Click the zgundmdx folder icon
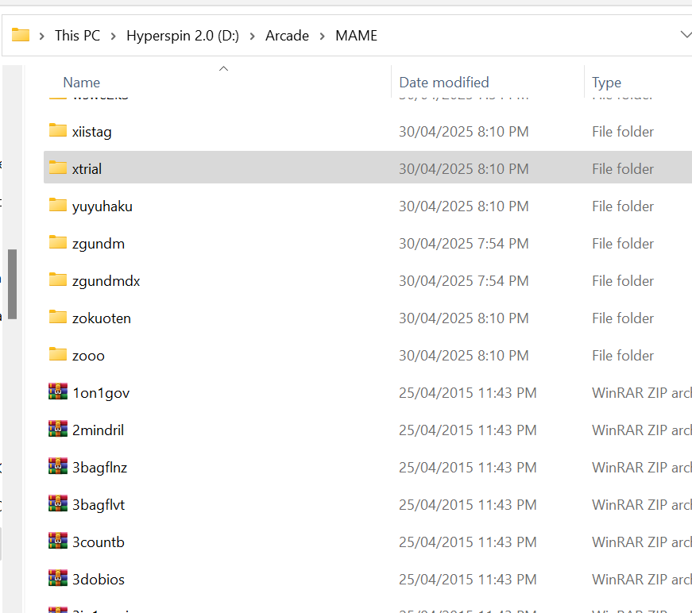This screenshot has height=613, width=692. click(58, 280)
